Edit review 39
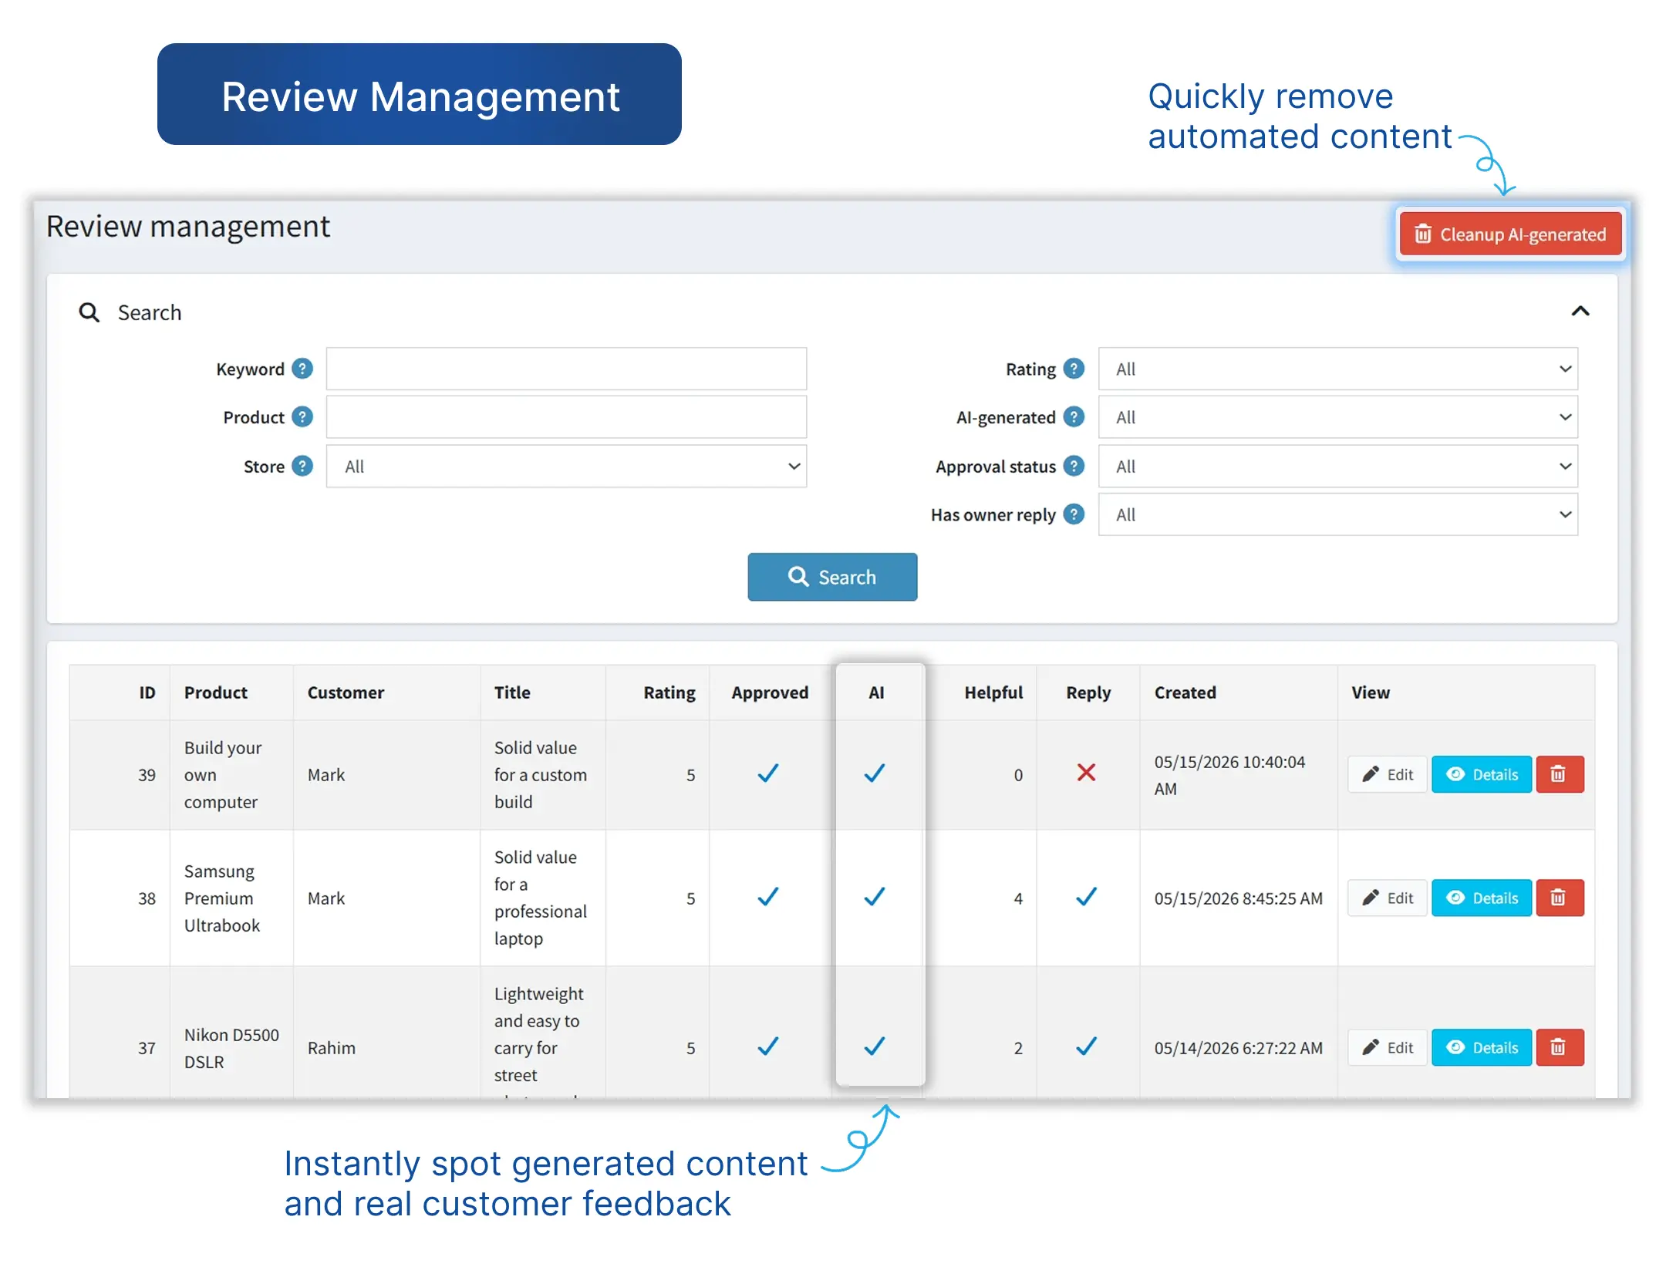 1388,774
